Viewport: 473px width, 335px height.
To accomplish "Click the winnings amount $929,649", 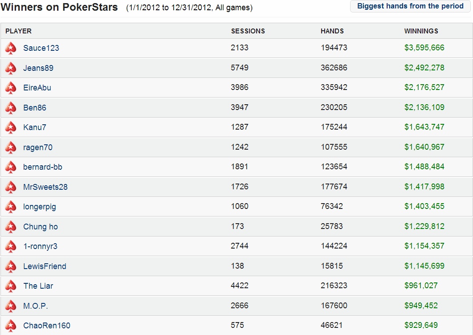I will (421, 325).
